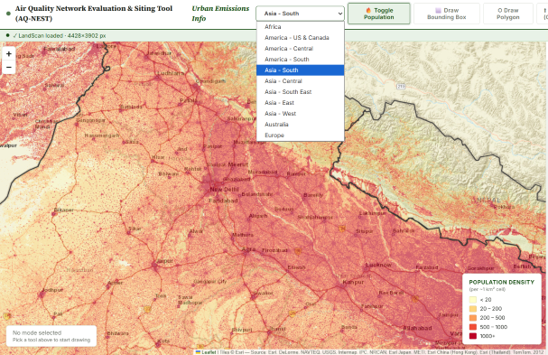
Task: Pick Europe in the region dropdown
Action: 301,135
